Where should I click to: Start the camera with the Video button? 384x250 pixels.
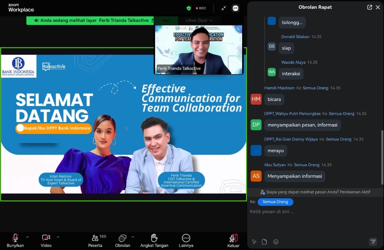click(46, 241)
